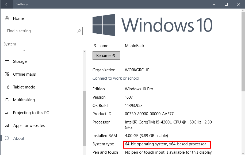Click the PC name label
Viewport: 245px width, 155px height.
tap(100, 46)
